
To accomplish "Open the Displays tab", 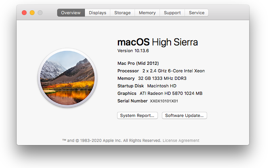I will (x=98, y=13).
